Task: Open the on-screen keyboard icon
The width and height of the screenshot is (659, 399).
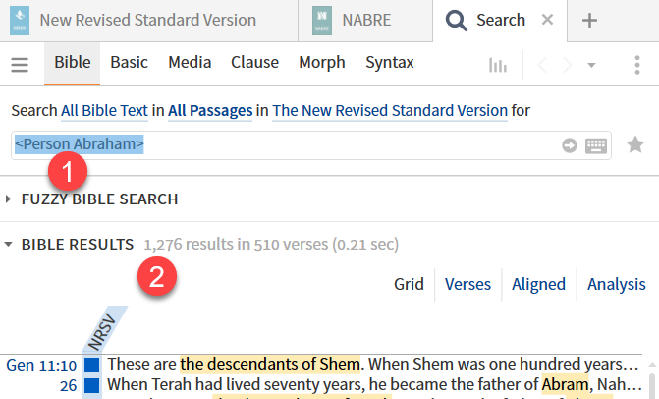Action: click(x=596, y=145)
